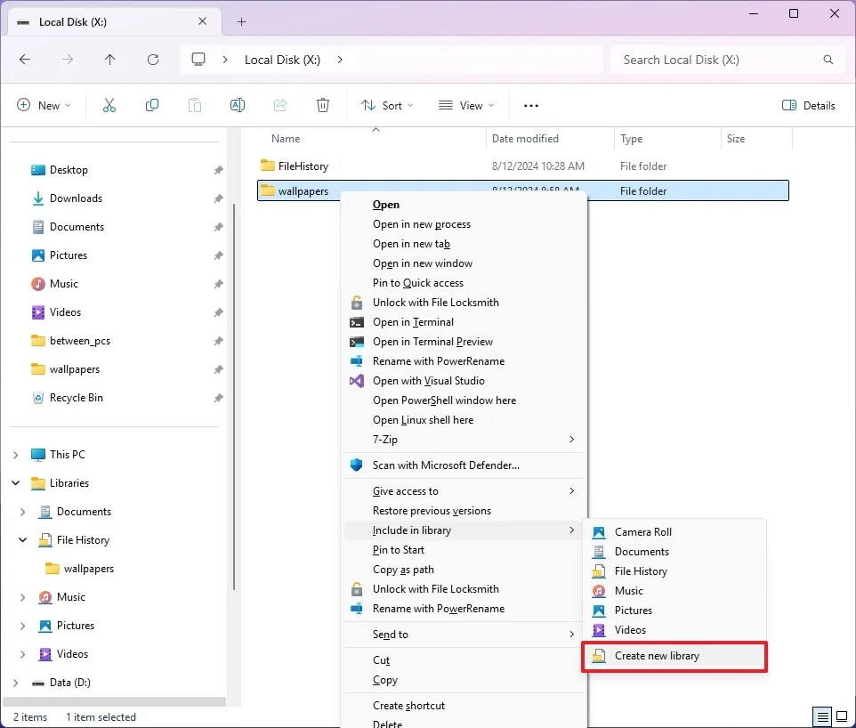This screenshot has height=728, width=856.
Task: Switch to details view in the status bar
Action: [x=821, y=716]
